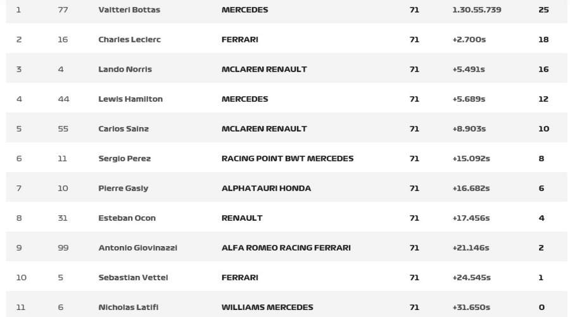The width and height of the screenshot is (570, 317).
Task: Open Valtteri Bottas driver link
Action: 129,9
